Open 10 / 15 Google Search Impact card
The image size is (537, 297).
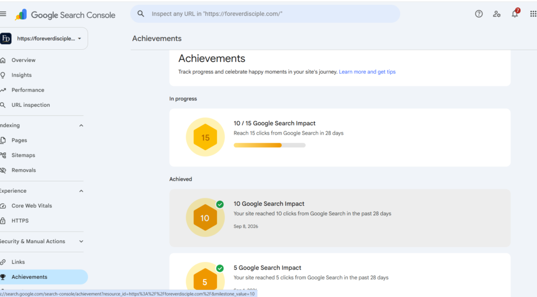[340, 138]
